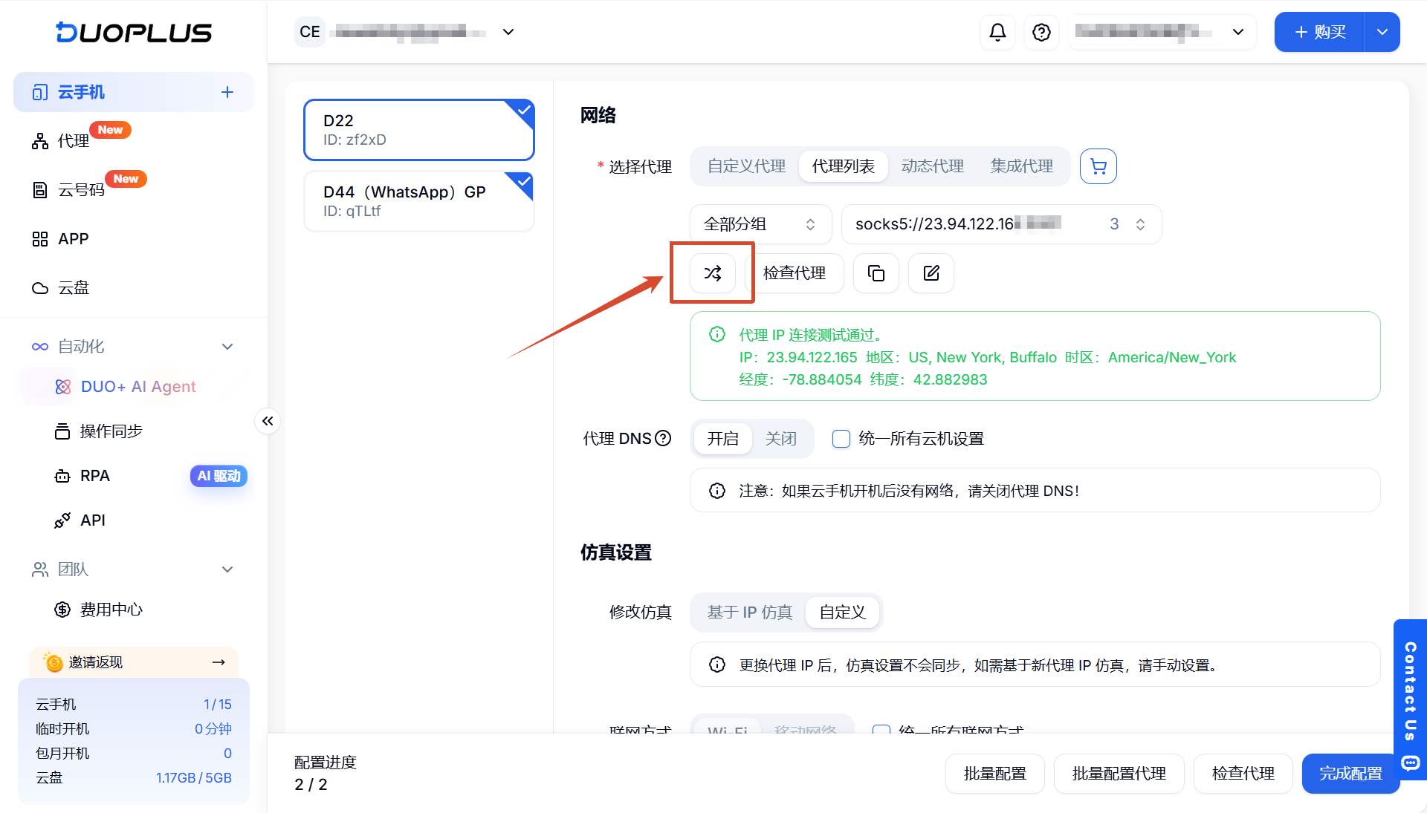Click bottom bar 检查代理 button
Screen dimensions: 1427x813
(1243, 774)
